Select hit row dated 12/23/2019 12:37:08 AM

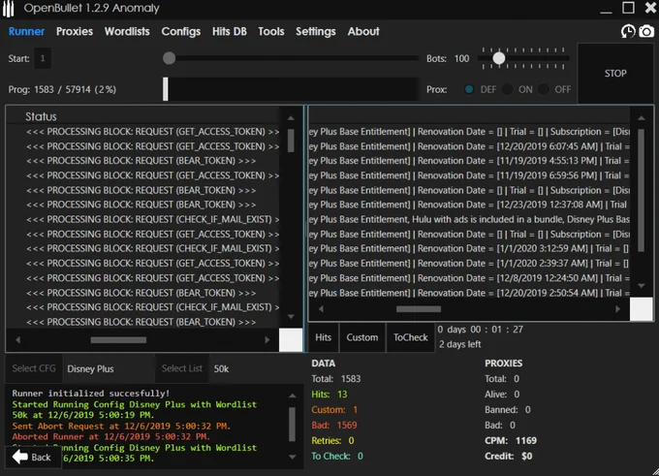469,205
